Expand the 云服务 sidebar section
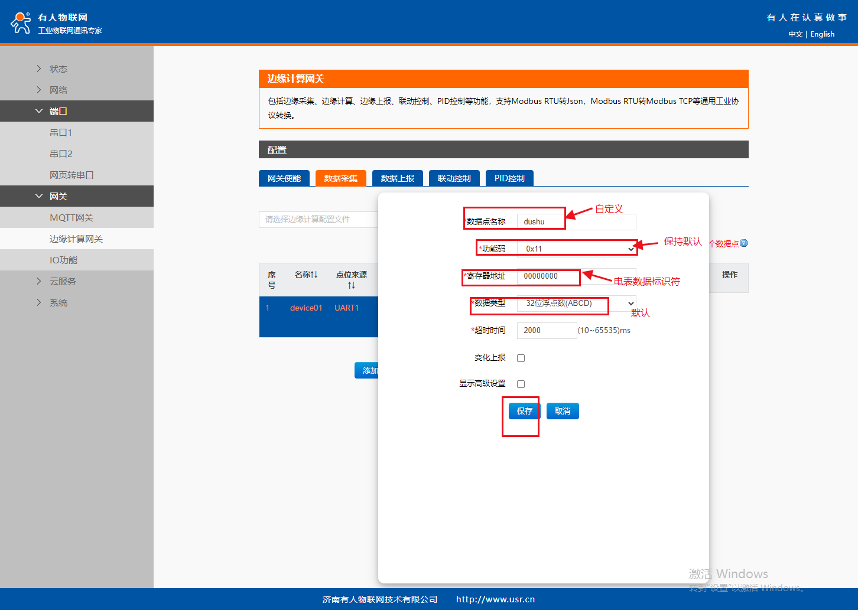 tap(63, 281)
